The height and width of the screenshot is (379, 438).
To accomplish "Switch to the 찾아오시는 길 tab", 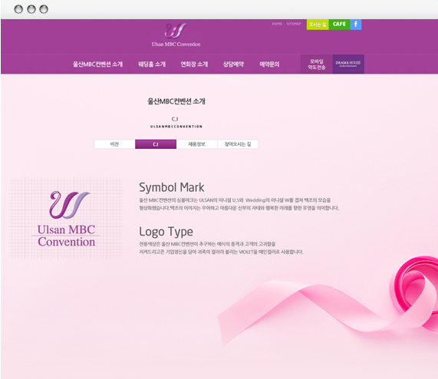I will coord(238,144).
